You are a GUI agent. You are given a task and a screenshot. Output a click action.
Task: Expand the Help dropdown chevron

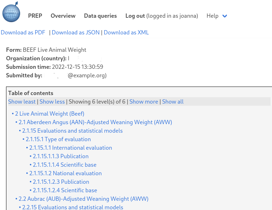(x=224, y=16)
